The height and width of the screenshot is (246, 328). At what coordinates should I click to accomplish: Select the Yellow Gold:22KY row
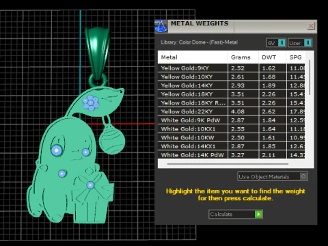pos(232,111)
